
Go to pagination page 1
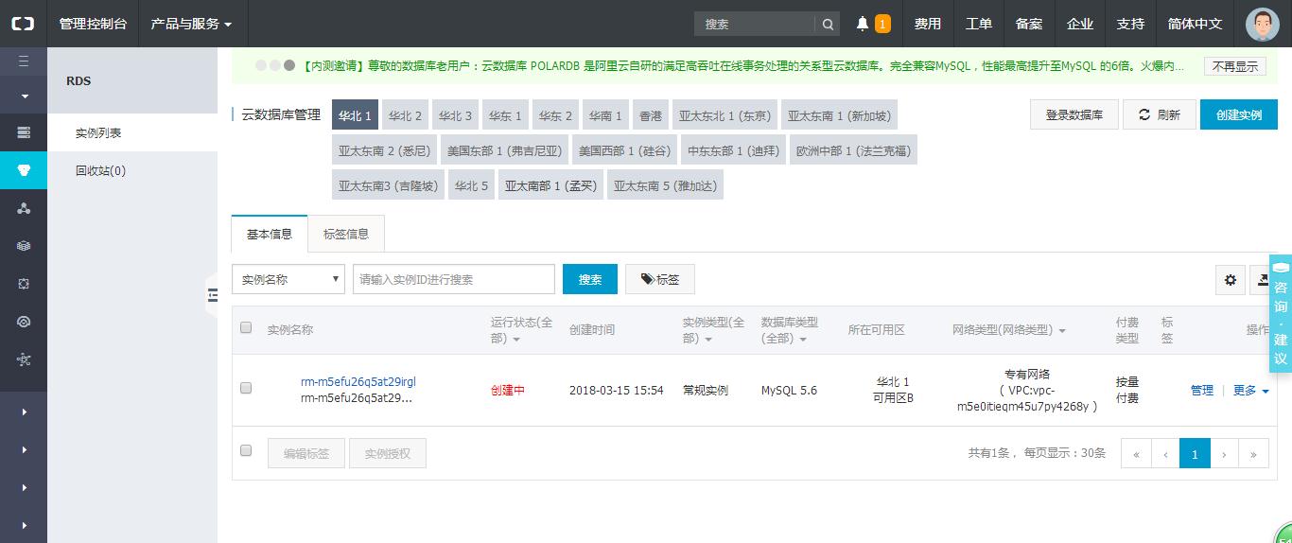[x=1195, y=454]
